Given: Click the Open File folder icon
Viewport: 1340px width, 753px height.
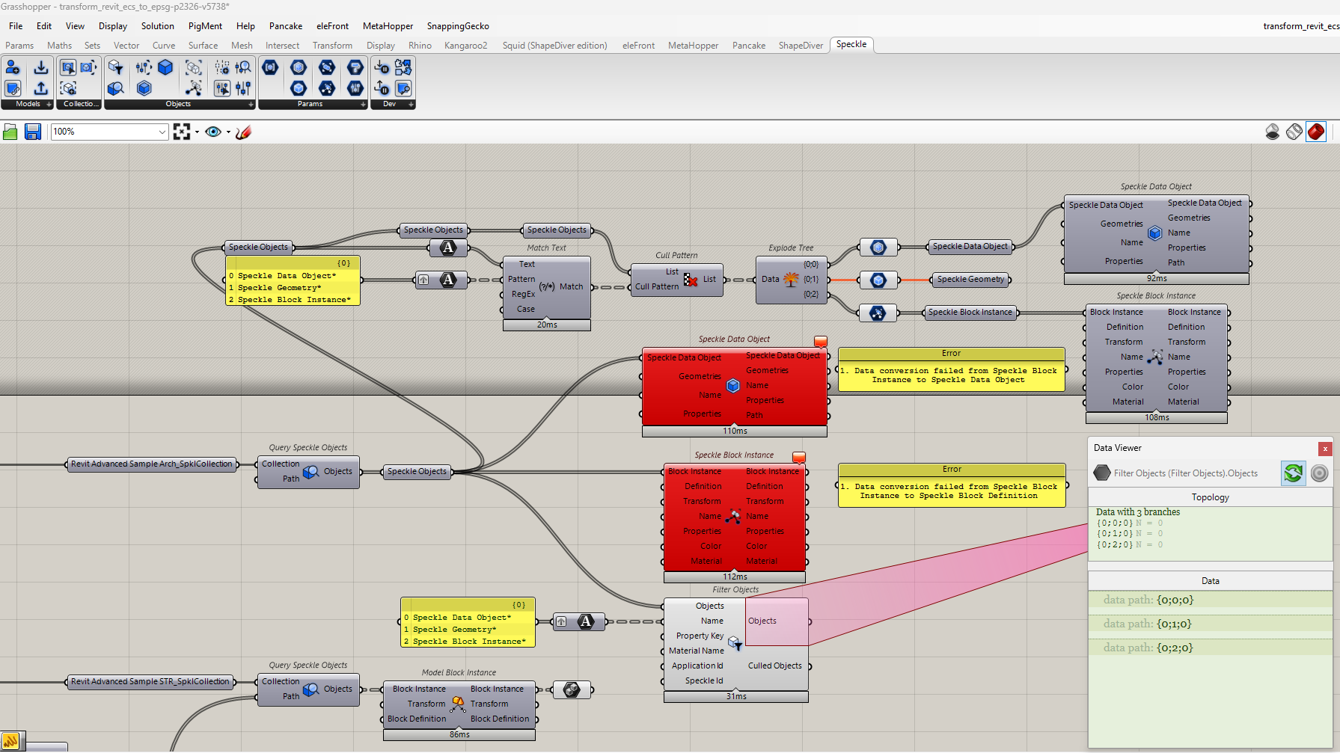Looking at the screenshot, I should (x=10, y=132).
